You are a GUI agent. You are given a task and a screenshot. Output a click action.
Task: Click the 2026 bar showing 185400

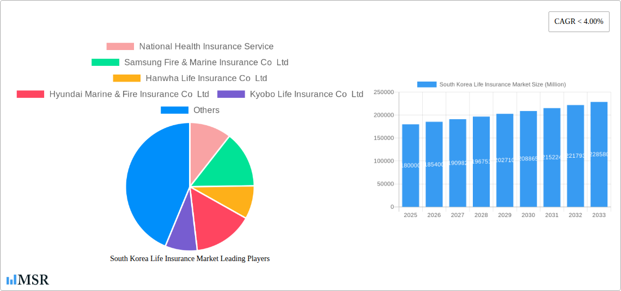coord(434,164)
